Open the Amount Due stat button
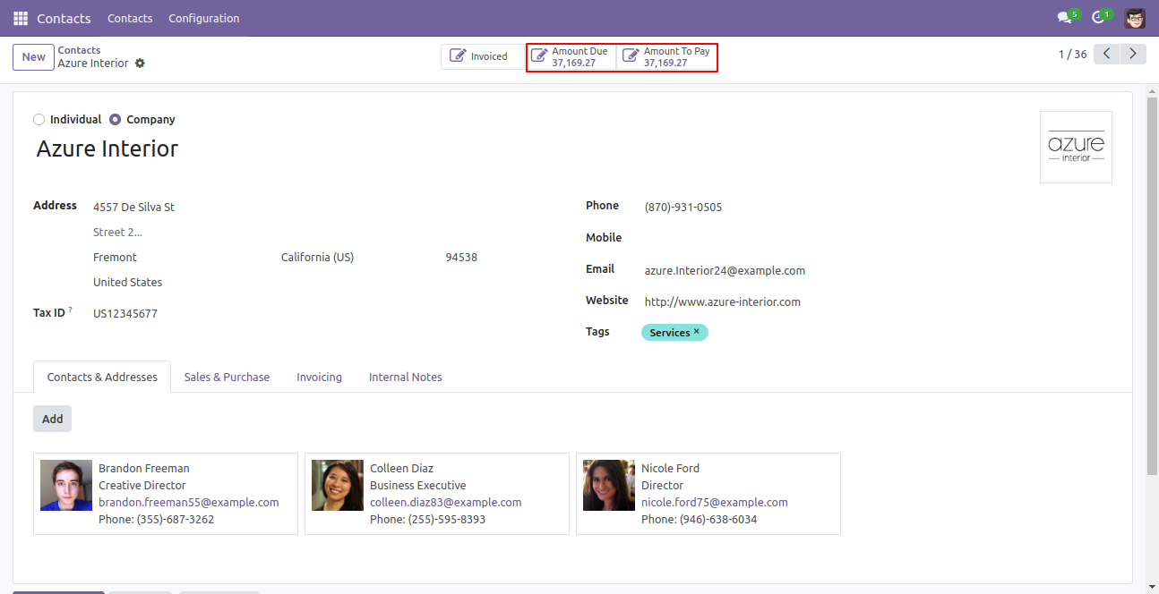1159x594 pixels. click(x=571, y=57)
